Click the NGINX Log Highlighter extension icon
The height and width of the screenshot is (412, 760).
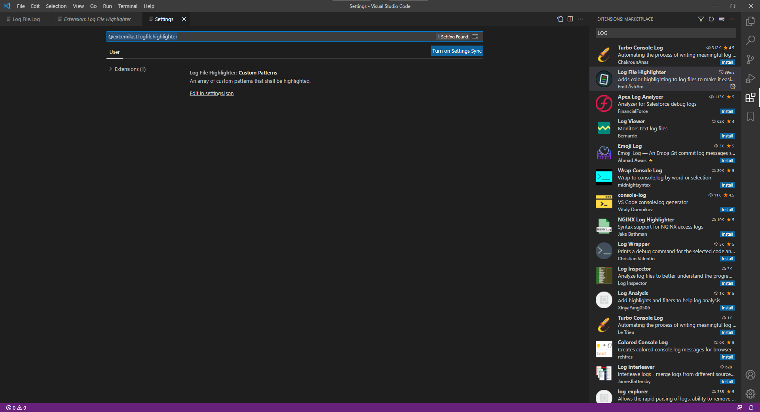(x=604, y=227)
